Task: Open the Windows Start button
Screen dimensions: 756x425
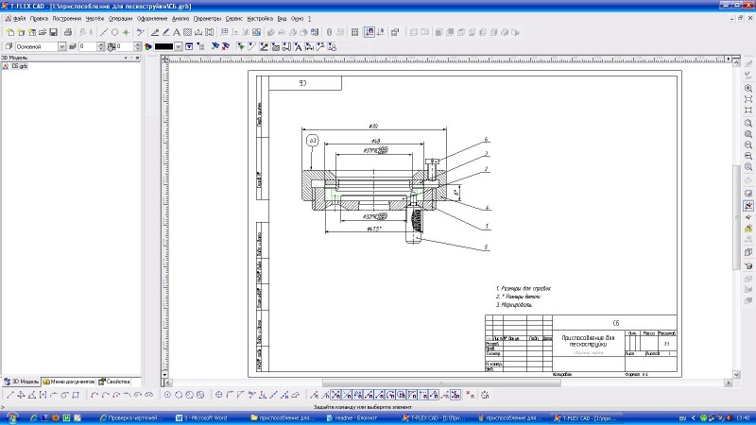Action: pos(12,417)
